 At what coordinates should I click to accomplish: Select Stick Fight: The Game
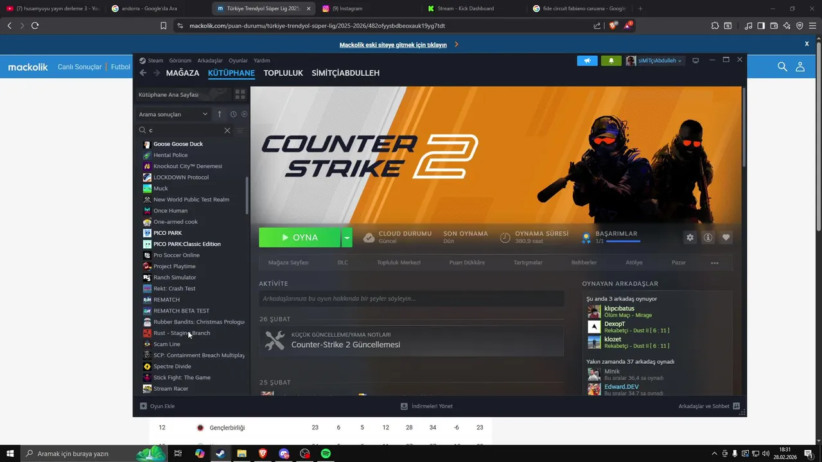tap(182, 377)
